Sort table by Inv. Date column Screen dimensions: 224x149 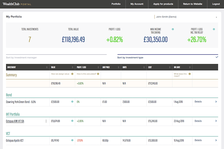190,67
